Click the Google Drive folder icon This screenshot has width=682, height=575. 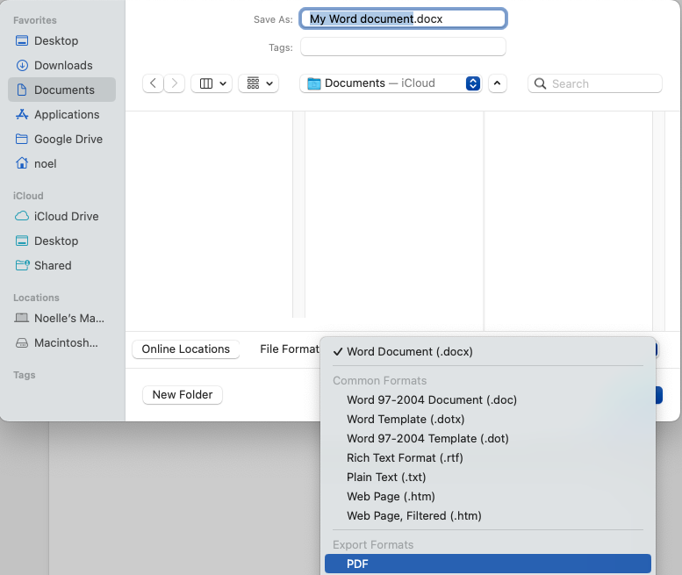(x=22, y=140)
